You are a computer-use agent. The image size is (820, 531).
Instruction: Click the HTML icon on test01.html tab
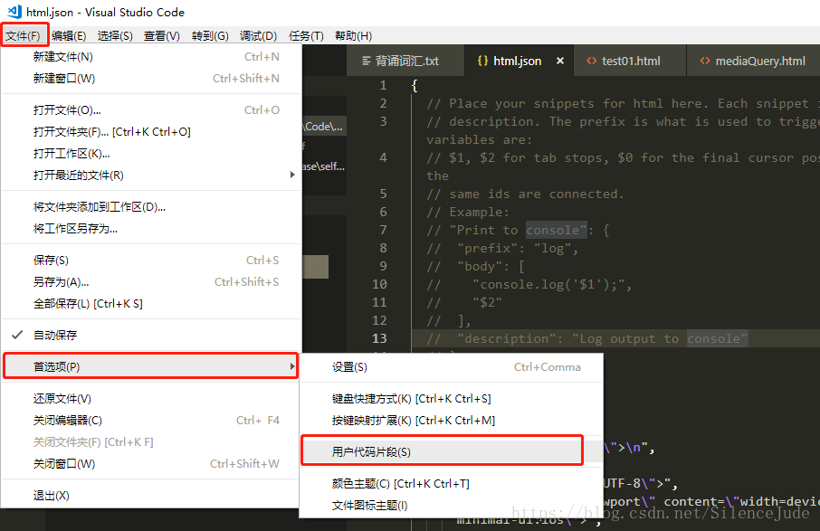[591, 61]
